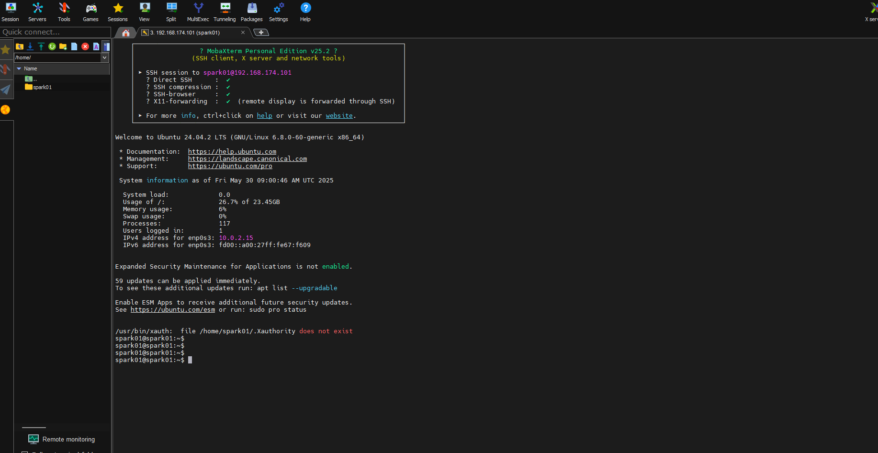Viewport: 878px width, 453px height.
Task: Close the spark01 session tab
Action: pos(243,33)
